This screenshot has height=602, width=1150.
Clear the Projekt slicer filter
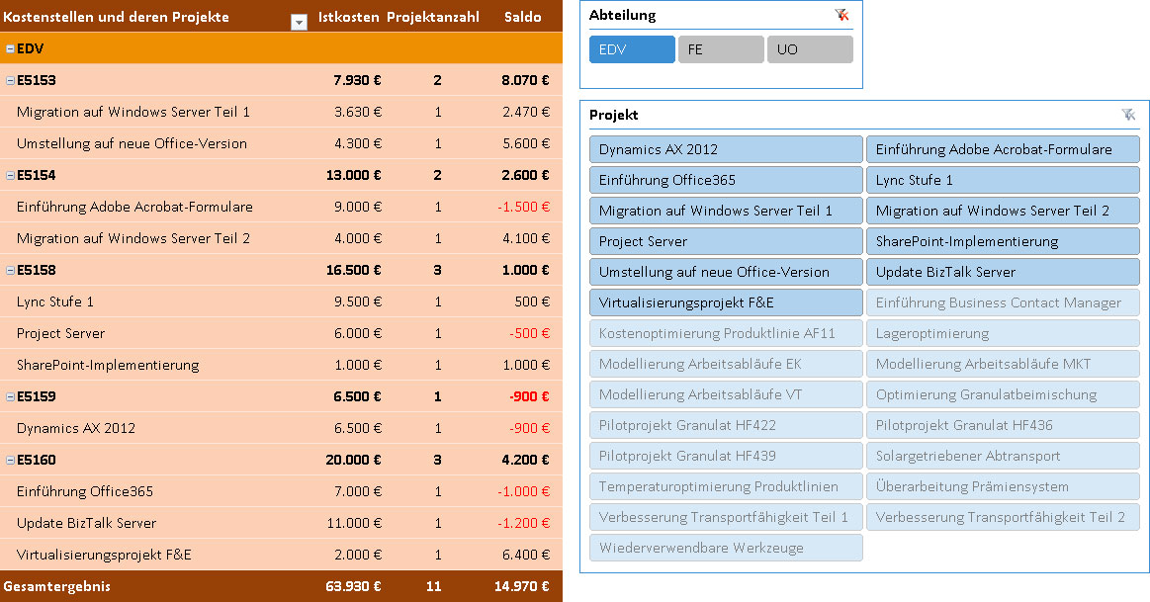(1128, 115)
